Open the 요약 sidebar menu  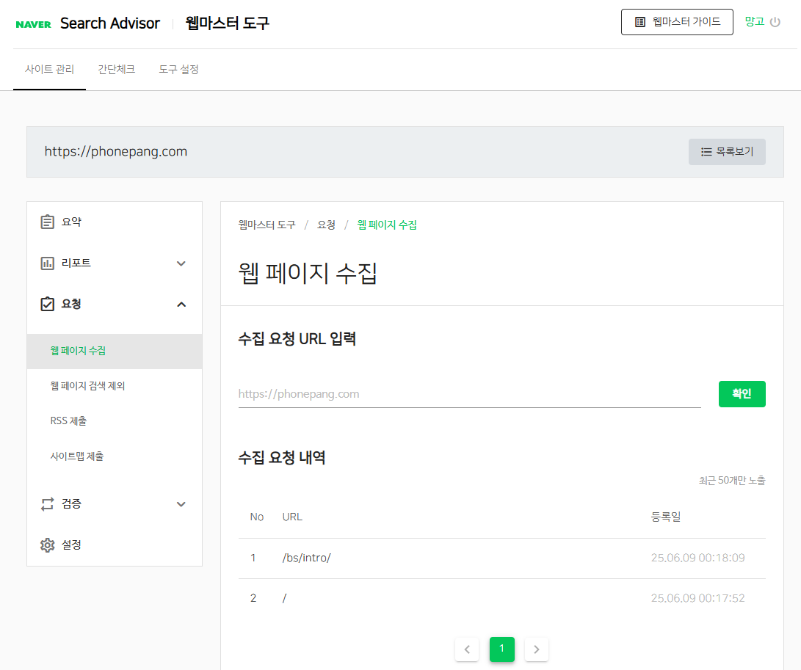pos(115,222)
